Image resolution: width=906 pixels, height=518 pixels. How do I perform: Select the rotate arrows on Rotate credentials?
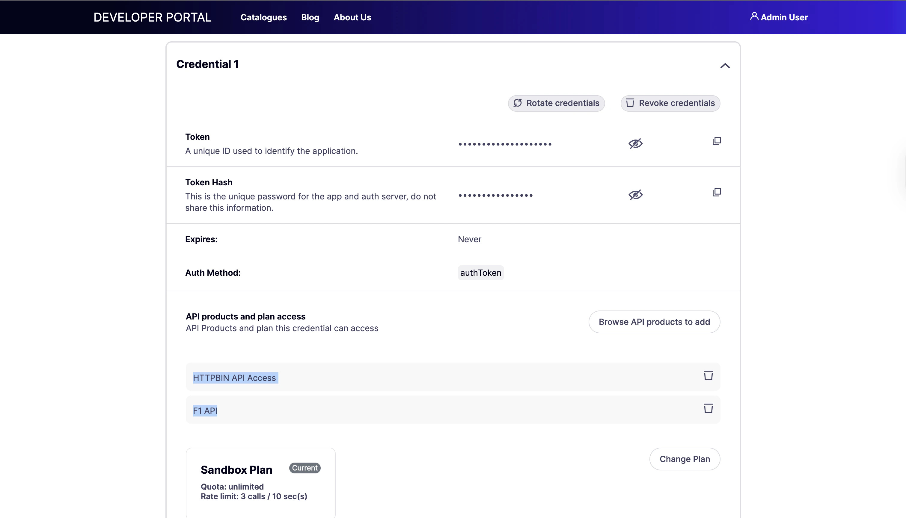pyautogui.click(x=518, y=103)
